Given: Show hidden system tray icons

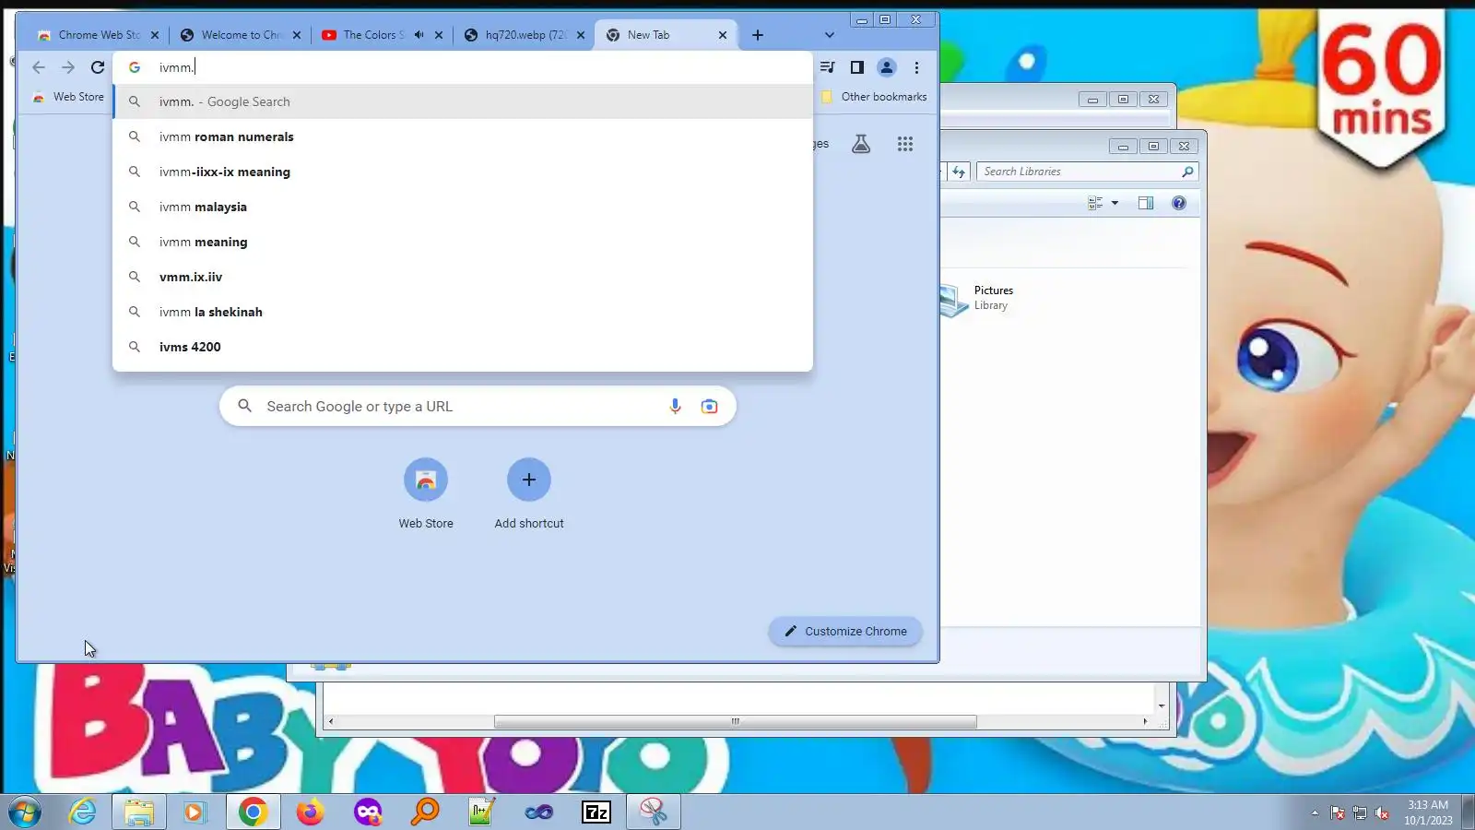Looking at the screenshot, I should (x=1315, y=812).
